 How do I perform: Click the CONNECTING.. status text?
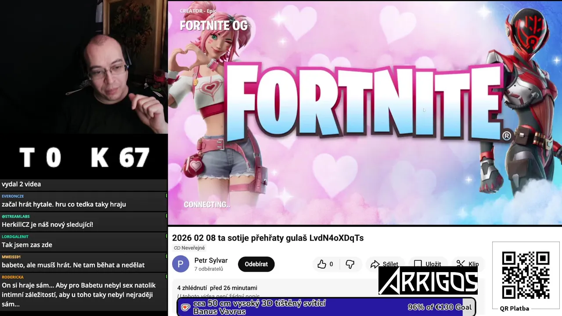[206, 205]
